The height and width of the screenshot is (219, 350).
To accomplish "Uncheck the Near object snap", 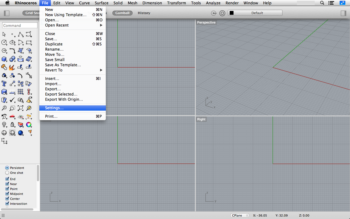I will tap(7, 184).
